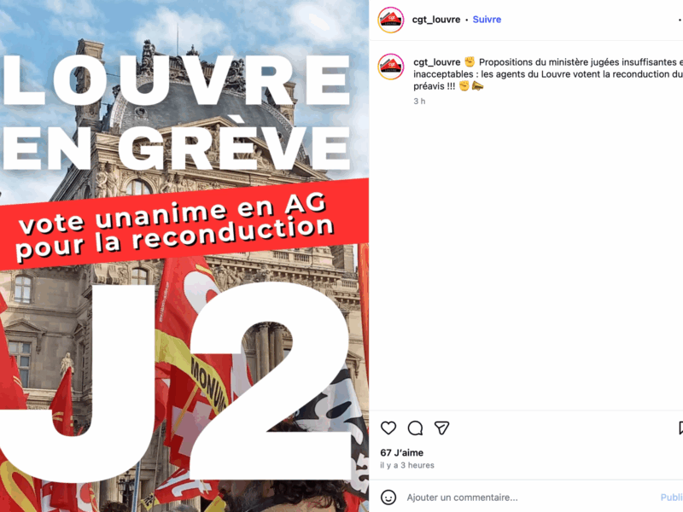Viewport: 683px width, 512px height.
Task: Click the 3 h timestamp under the caption
Action: (419, 101)
